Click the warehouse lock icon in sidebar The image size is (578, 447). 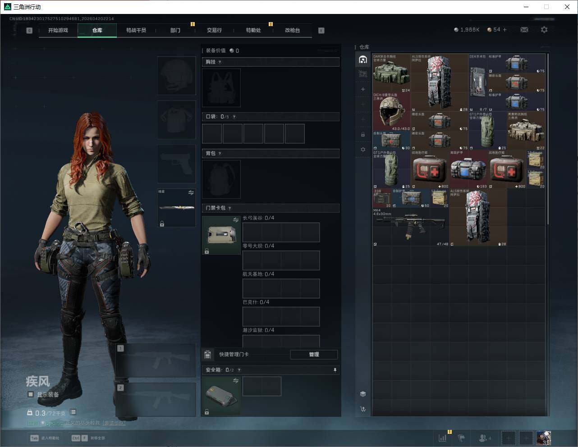(x=363, y=134)
